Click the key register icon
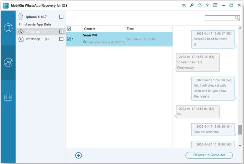 192,6
